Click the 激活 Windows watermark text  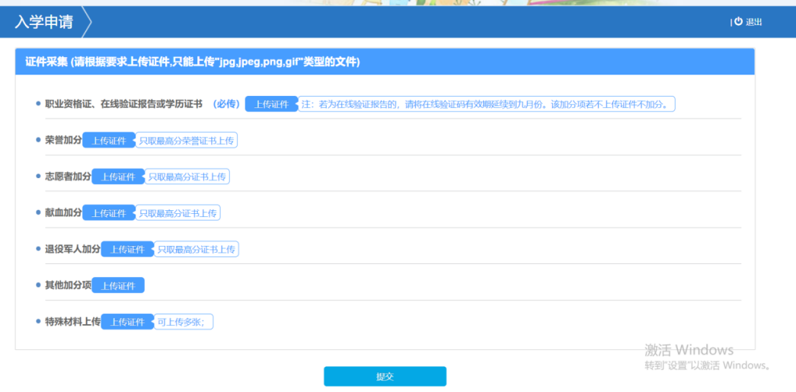[x=689, y=350]
